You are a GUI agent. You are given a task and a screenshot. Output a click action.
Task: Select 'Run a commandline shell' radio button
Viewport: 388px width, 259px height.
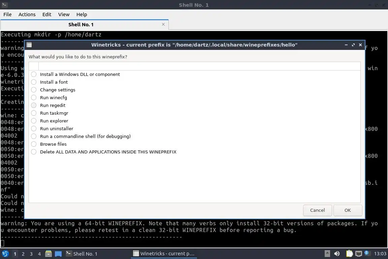[x=34, y=136]
